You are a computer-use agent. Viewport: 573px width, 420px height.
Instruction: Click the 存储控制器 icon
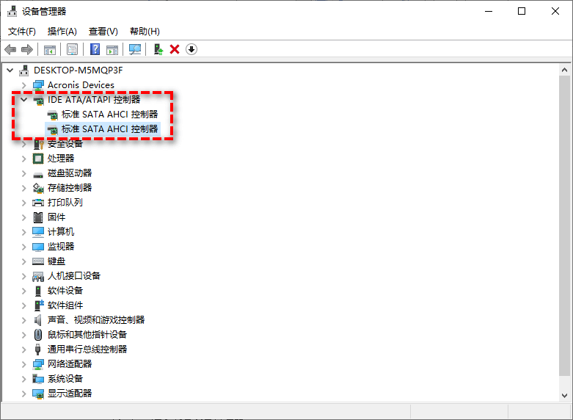coord(38,188)
